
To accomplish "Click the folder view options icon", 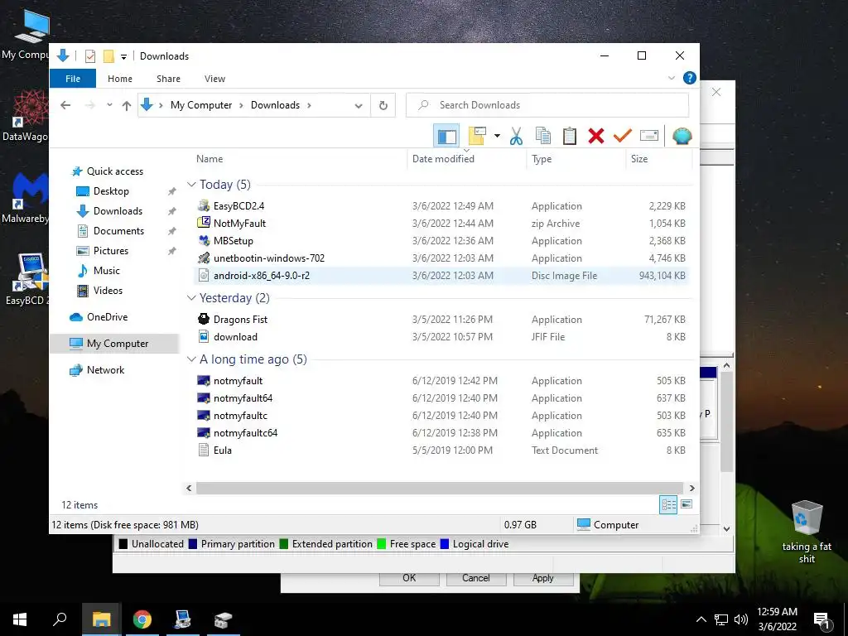I will tap(477, 136).
